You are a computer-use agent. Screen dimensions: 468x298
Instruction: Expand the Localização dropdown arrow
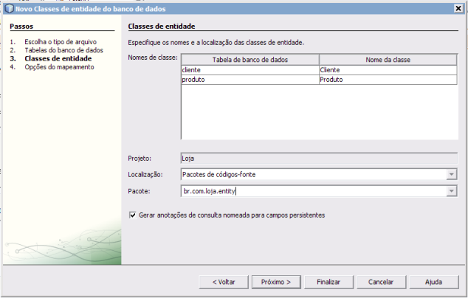coord(451,175)
